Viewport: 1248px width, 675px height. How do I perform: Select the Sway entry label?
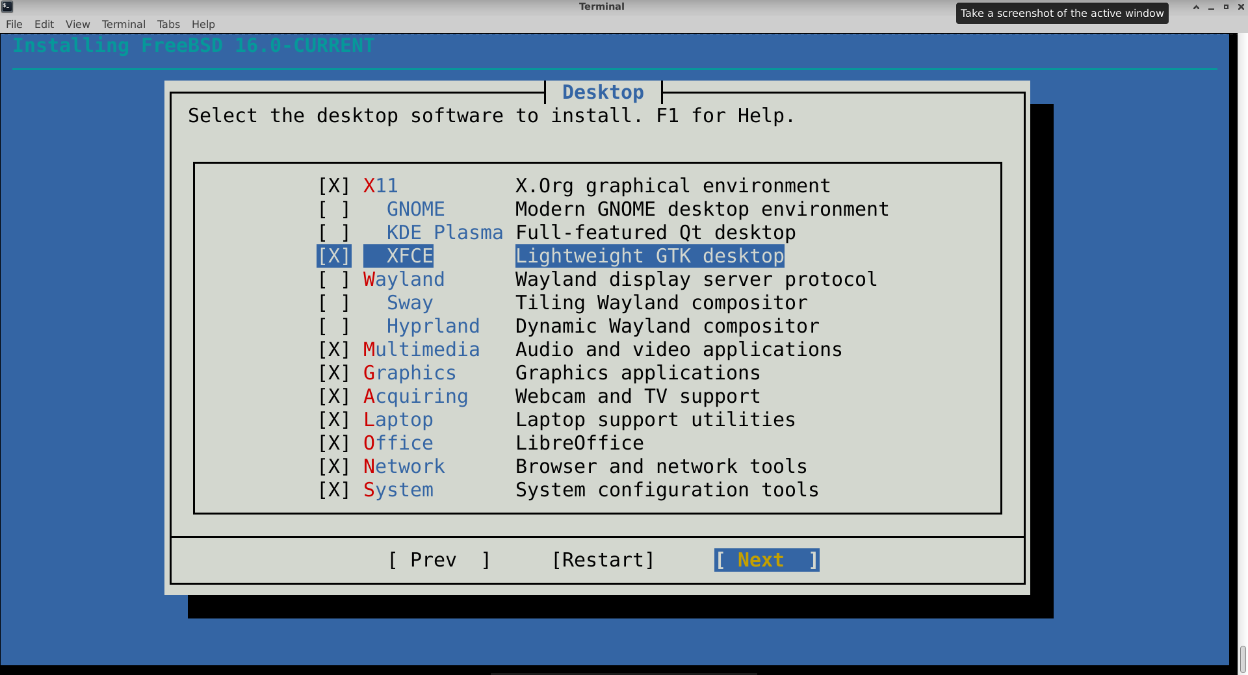(410, 303)
